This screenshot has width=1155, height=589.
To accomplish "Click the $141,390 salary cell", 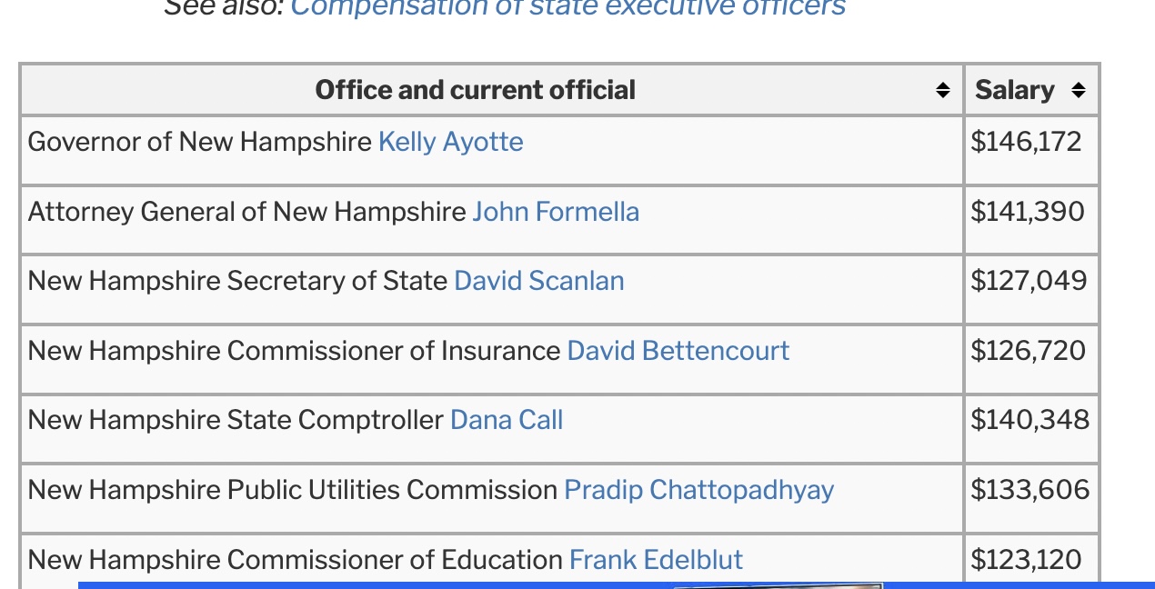I will pos(1027,212).
